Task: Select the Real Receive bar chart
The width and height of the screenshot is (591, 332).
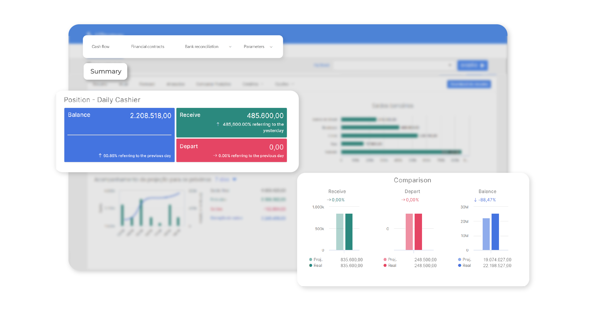Action: tap(357, 231)
